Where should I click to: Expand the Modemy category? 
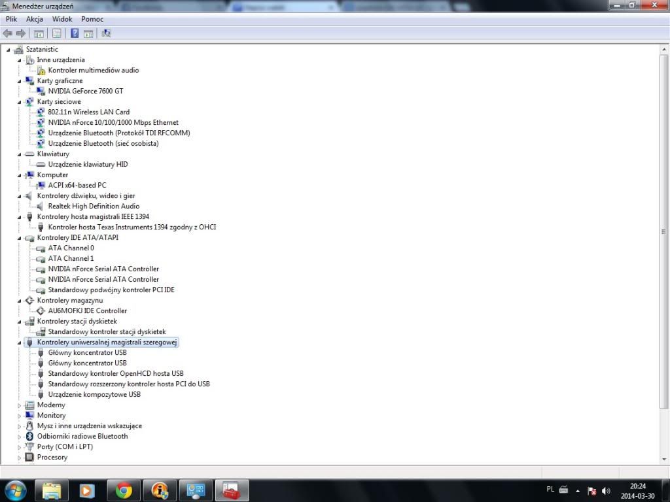19,405
